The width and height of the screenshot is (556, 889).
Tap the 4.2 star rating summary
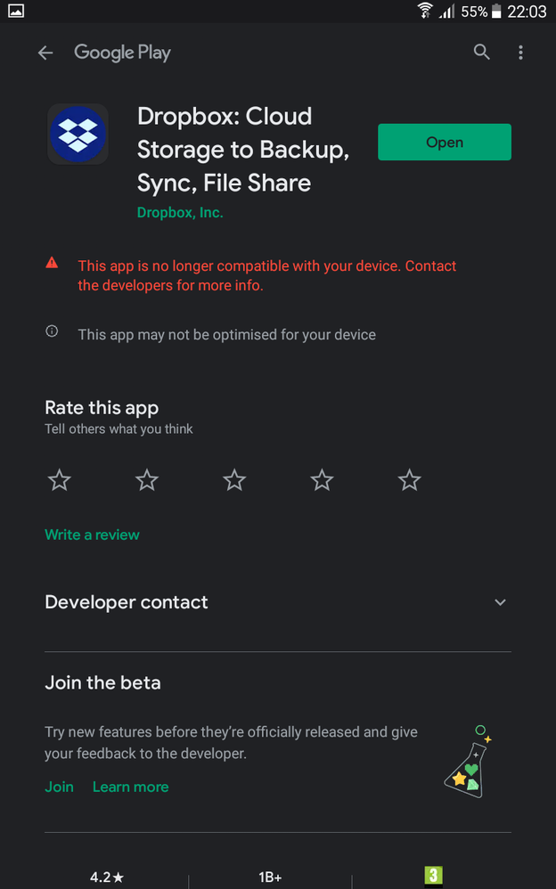click(107, 877)
